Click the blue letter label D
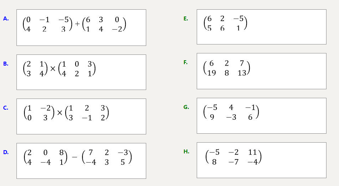 (6, 152)
